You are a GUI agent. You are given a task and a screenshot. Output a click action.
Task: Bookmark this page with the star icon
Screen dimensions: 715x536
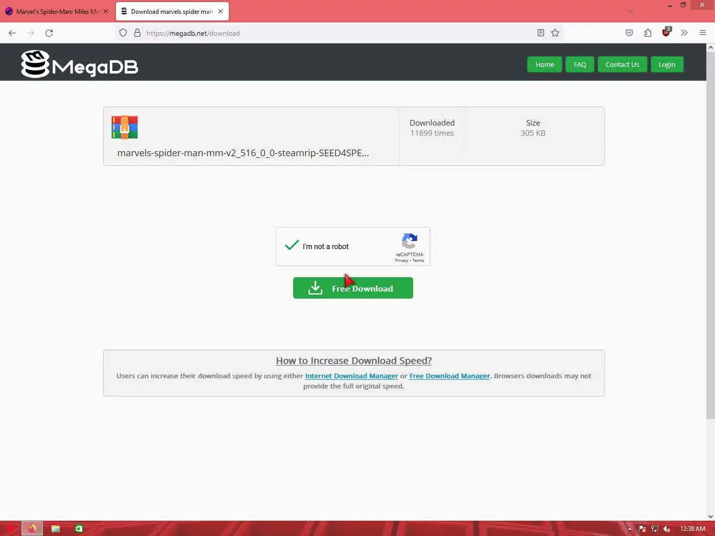pyautogui.click(x=555, y=33)
